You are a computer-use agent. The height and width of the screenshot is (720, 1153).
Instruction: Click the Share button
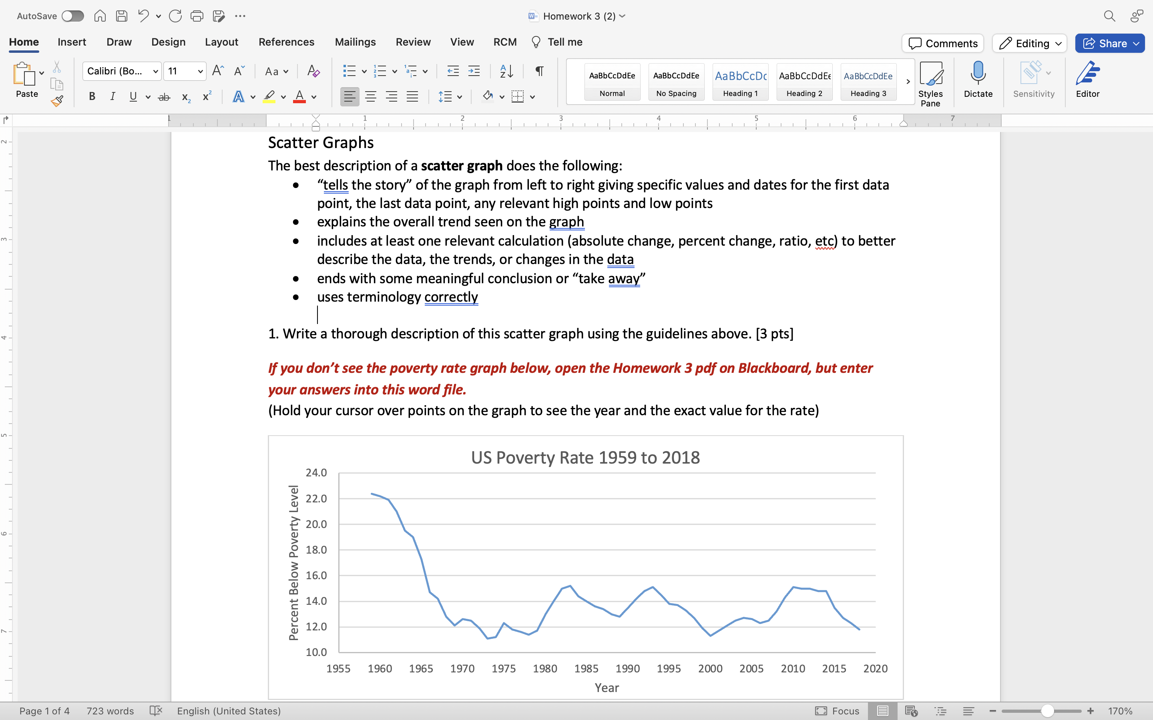coord(1110,43)
